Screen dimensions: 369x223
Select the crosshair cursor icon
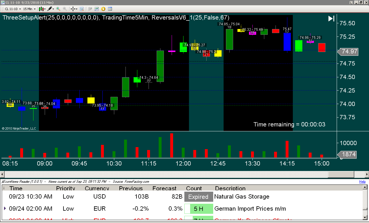(x=73, y=9)
